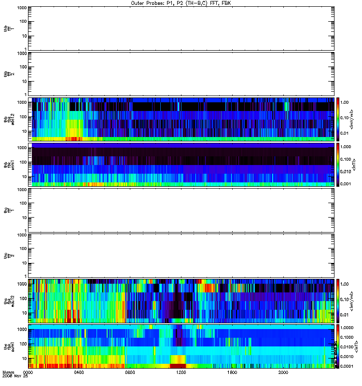Click the "thb fbk edc12" y-axis label
This screenshot has height=386, width=362.
pos(9,119)
